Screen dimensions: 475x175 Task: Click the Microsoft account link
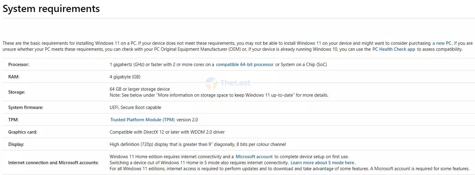pos(254,157)
